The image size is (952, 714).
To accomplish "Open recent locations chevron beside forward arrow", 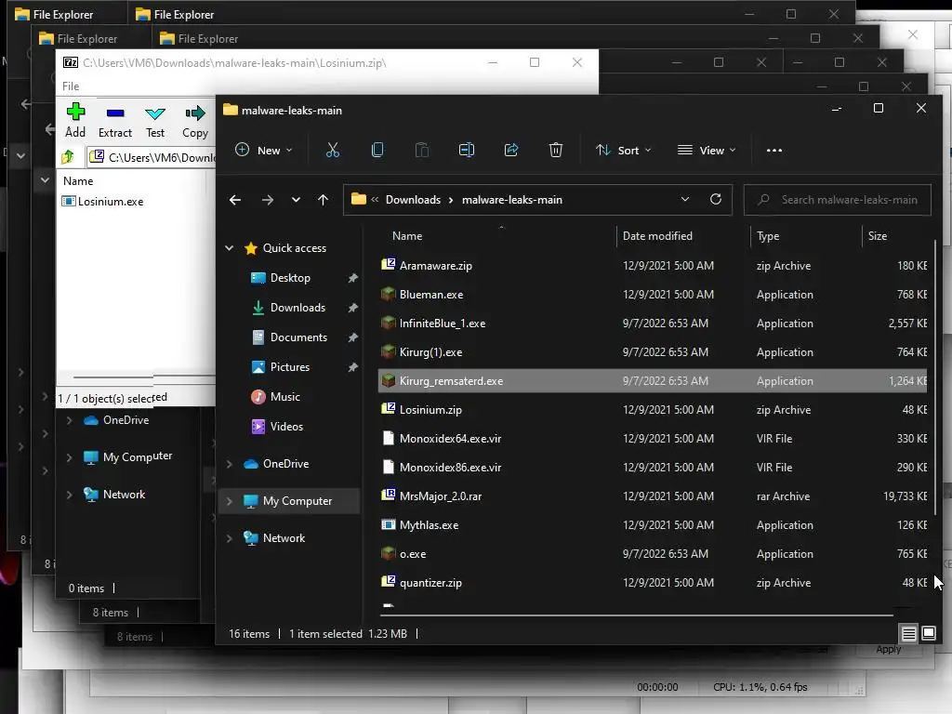I will tap(296, 200).
